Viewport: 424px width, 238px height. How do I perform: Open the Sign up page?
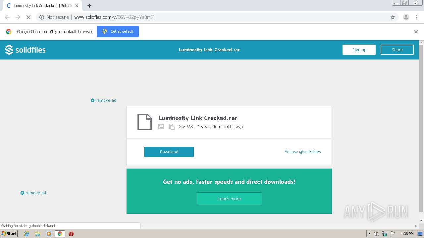(x=359, y=50)
